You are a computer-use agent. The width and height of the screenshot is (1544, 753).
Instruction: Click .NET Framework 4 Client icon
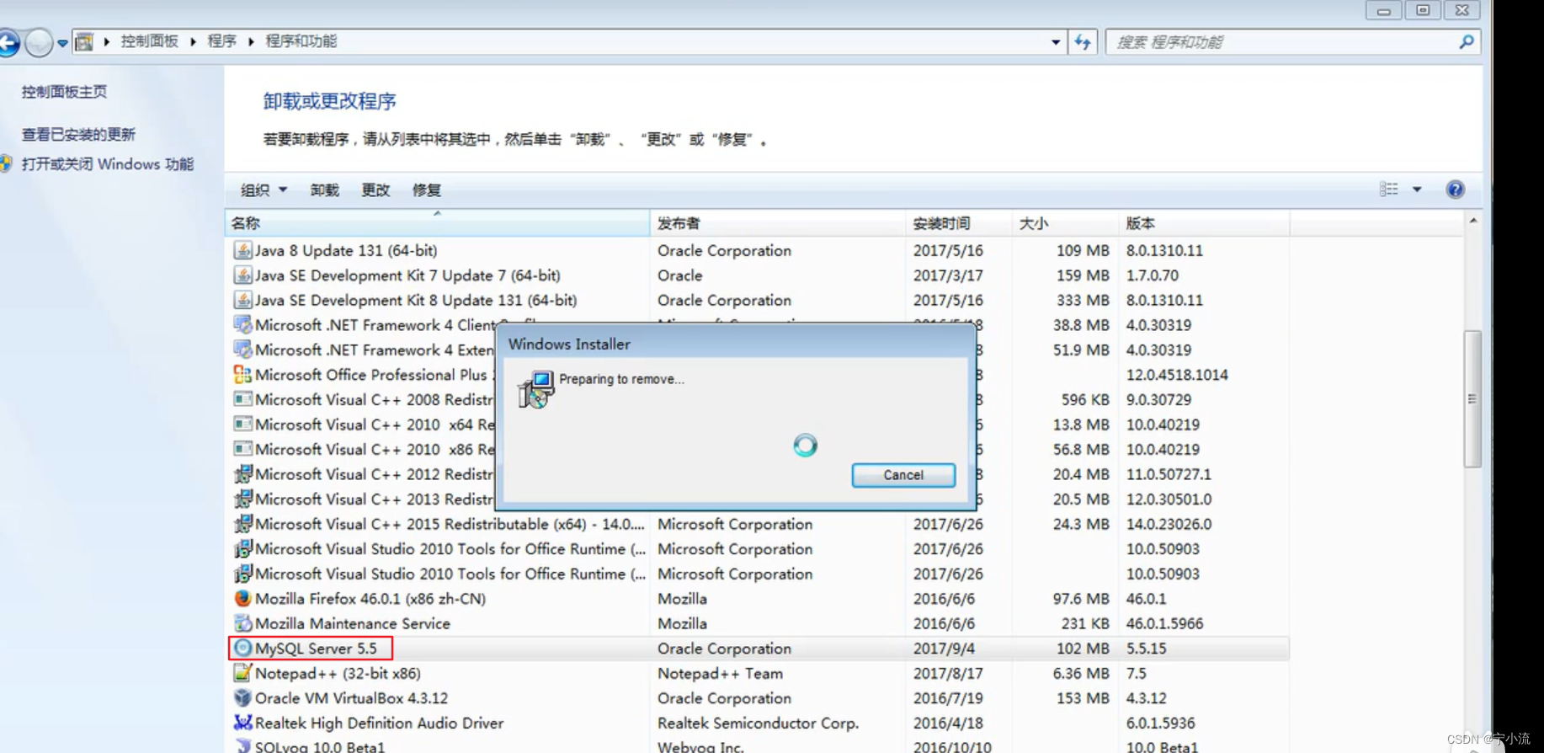[242, 325]
